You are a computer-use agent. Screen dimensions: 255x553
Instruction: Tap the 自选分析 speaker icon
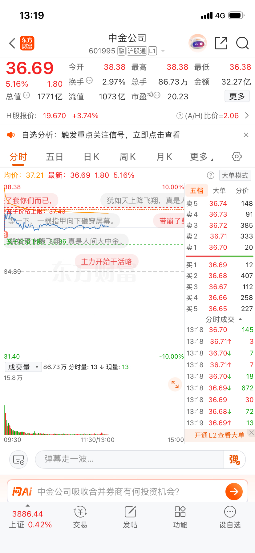pyautogui.click(x=11, y=135)
